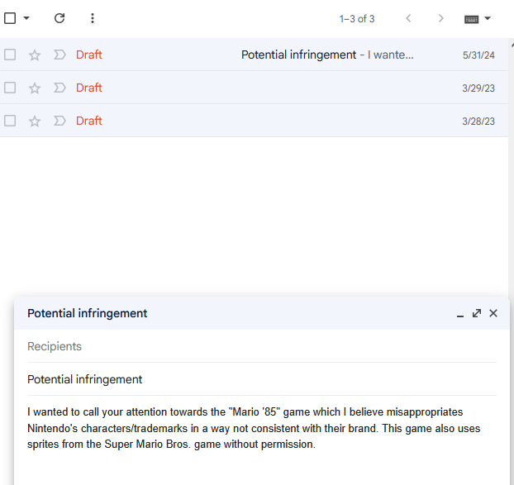The width and height of the screenshot is (514, 485).
Task: Toggle the select all checkbox
Action: 10,18
